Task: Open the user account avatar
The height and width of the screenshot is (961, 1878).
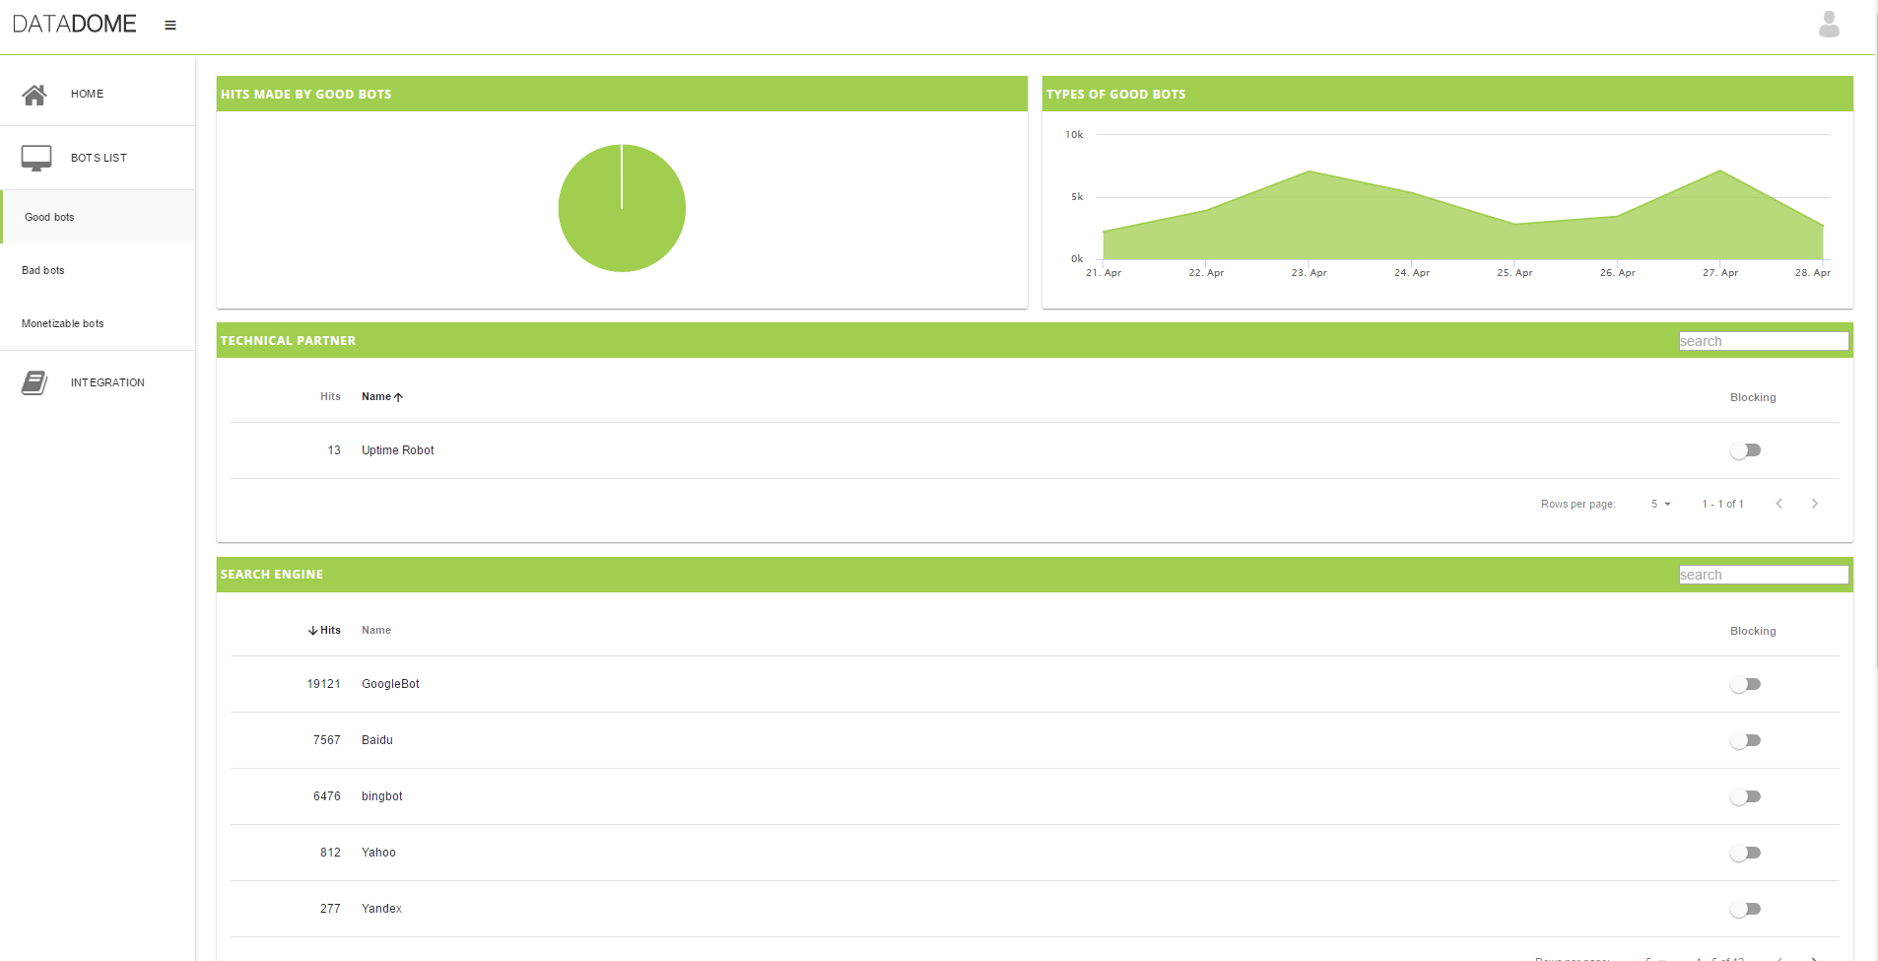Action: coord(1829,24)
